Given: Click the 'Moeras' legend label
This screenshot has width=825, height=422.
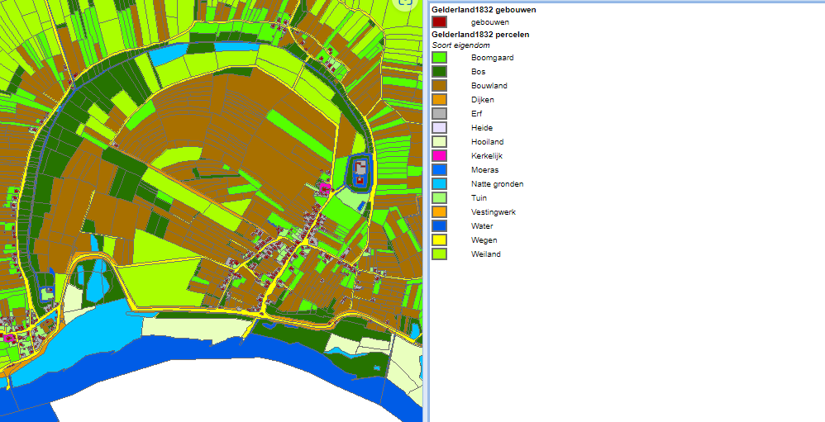Looking at the screenshot, I should [484, 170].
